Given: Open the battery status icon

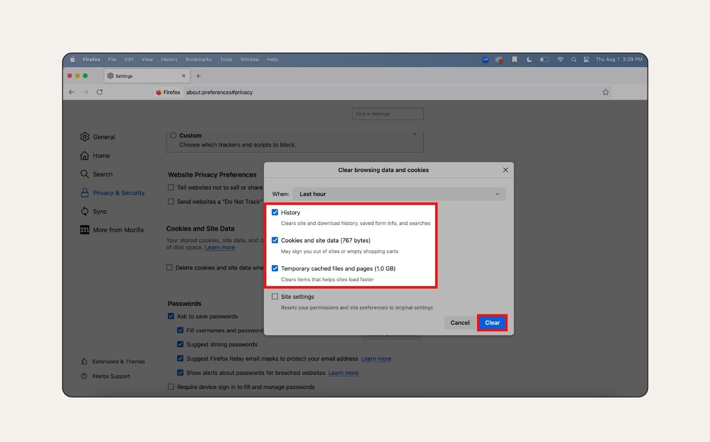Looking at the screenshot, I should click(545, 60).
